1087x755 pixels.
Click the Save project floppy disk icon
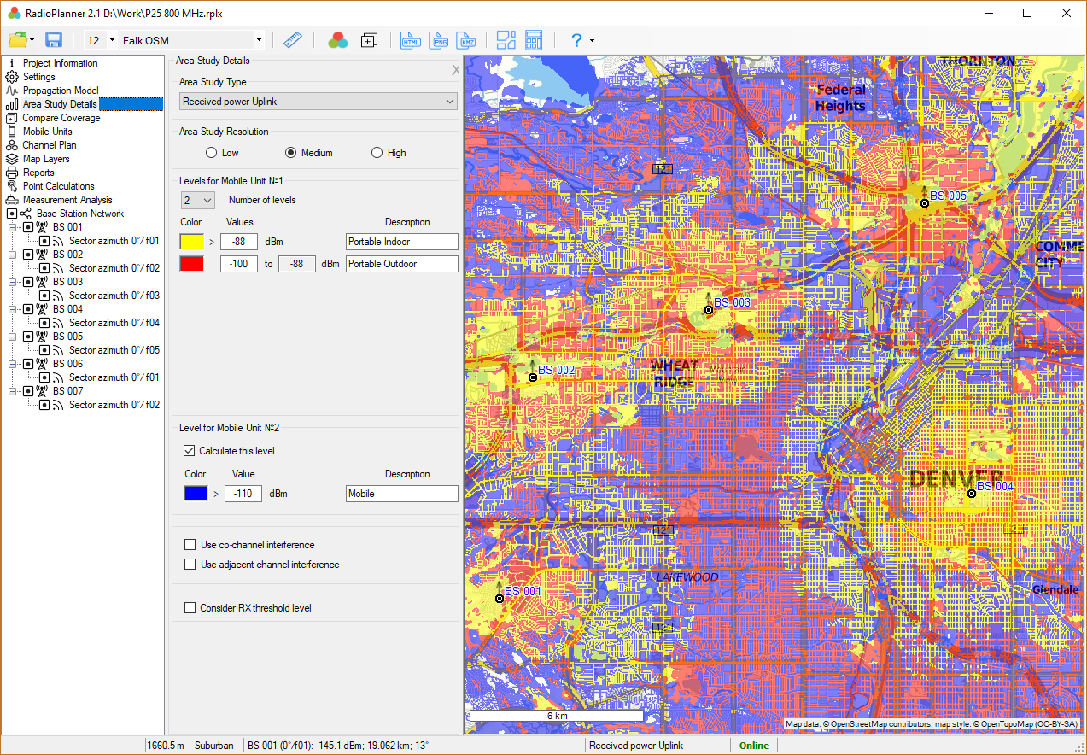(x=54, y=40)
